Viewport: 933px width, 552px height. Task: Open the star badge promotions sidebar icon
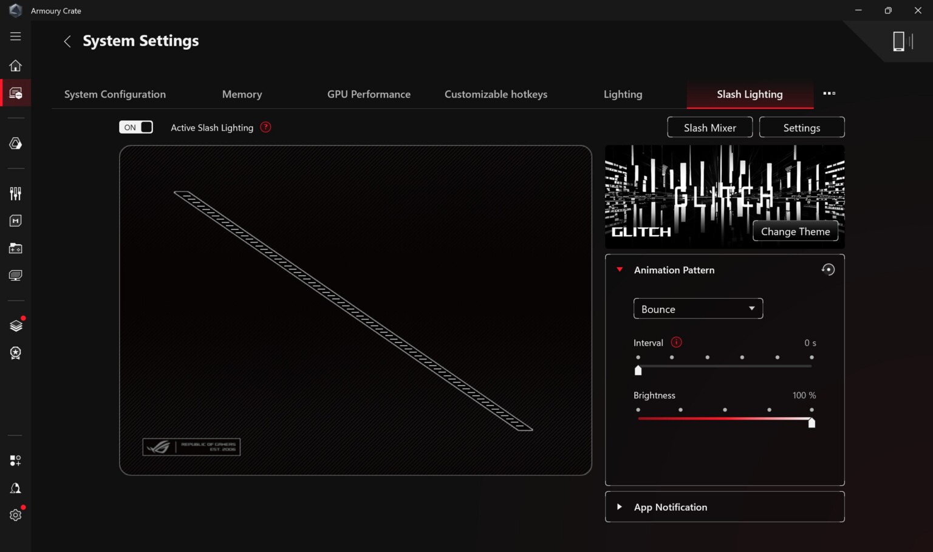tap(16, 353)
